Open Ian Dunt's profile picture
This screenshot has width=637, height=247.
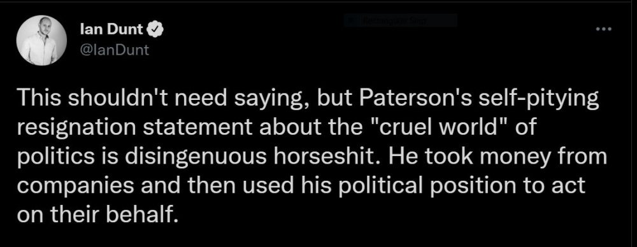click(x=41, y=40)
